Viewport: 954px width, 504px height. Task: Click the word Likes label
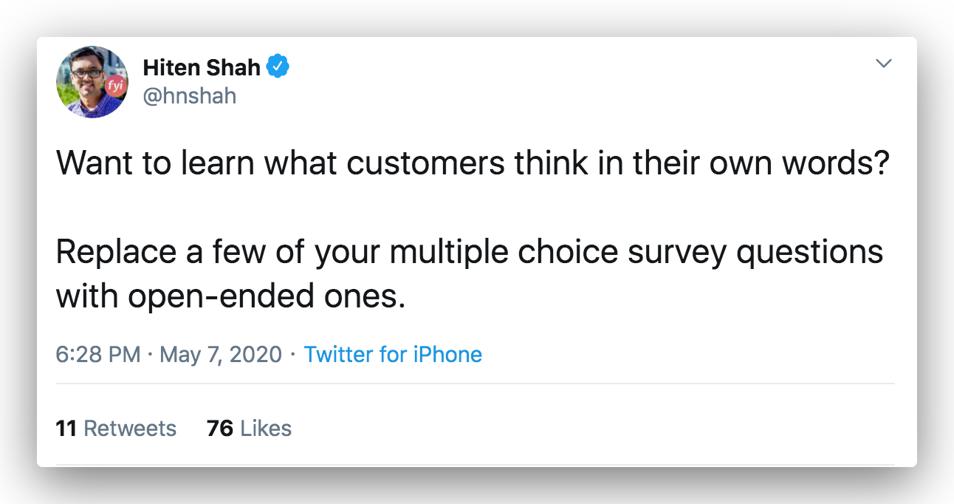tap(266, 429)
